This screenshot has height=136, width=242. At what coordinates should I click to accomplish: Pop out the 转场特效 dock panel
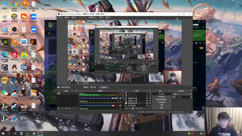pyautogui.click(x=191, y=91)
